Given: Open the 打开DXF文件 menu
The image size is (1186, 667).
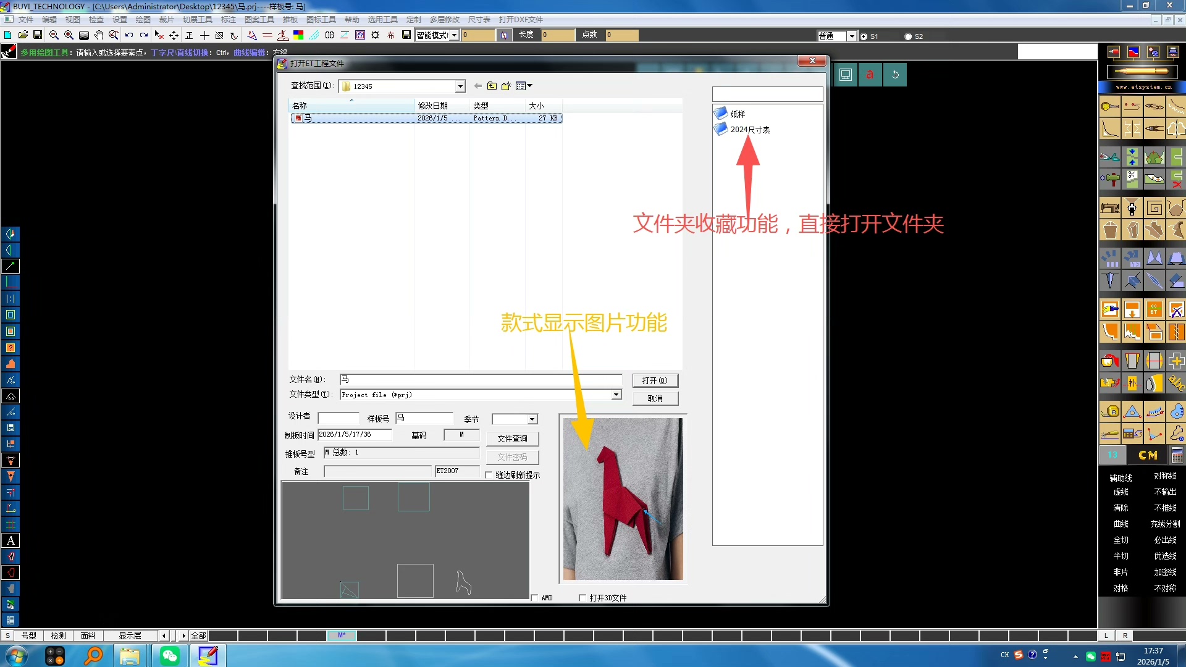Looking at the screenshot, I should coord(520,20).
